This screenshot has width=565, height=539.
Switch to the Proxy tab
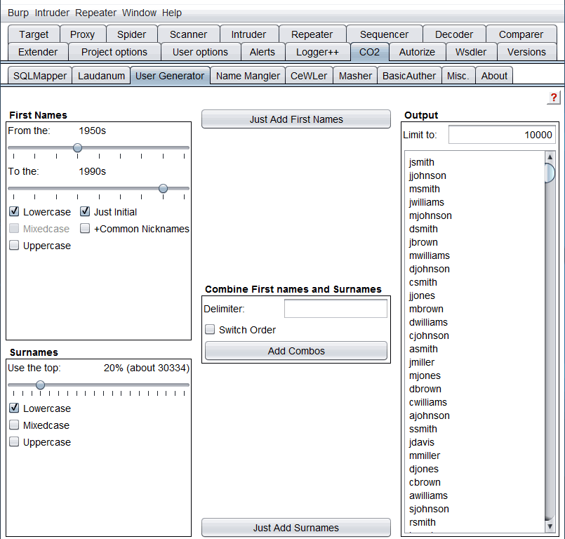coord(83,34)
